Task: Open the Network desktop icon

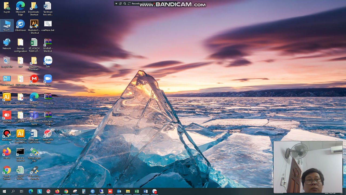Action: coord(7,44)
